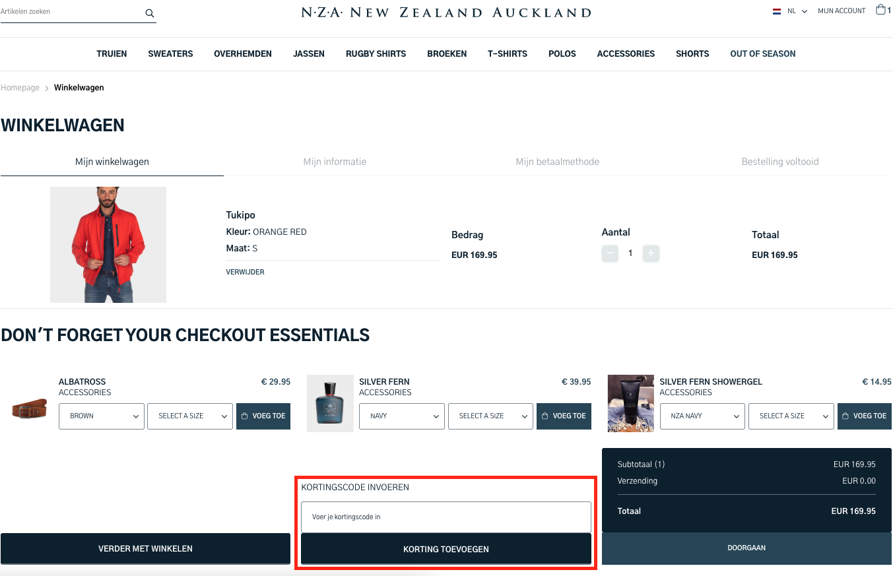Add Albatross with VOEG TOE button

pyautogui.click(x=263, y=416)
